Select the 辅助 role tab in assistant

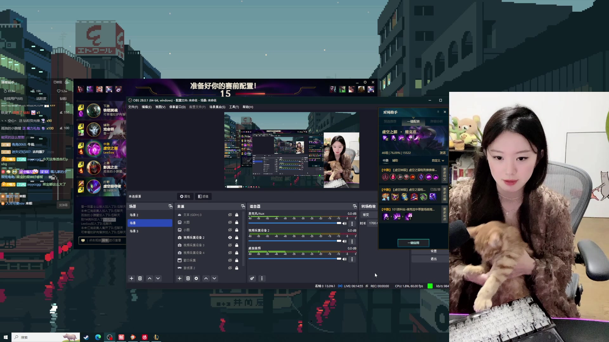click(395, 161)
